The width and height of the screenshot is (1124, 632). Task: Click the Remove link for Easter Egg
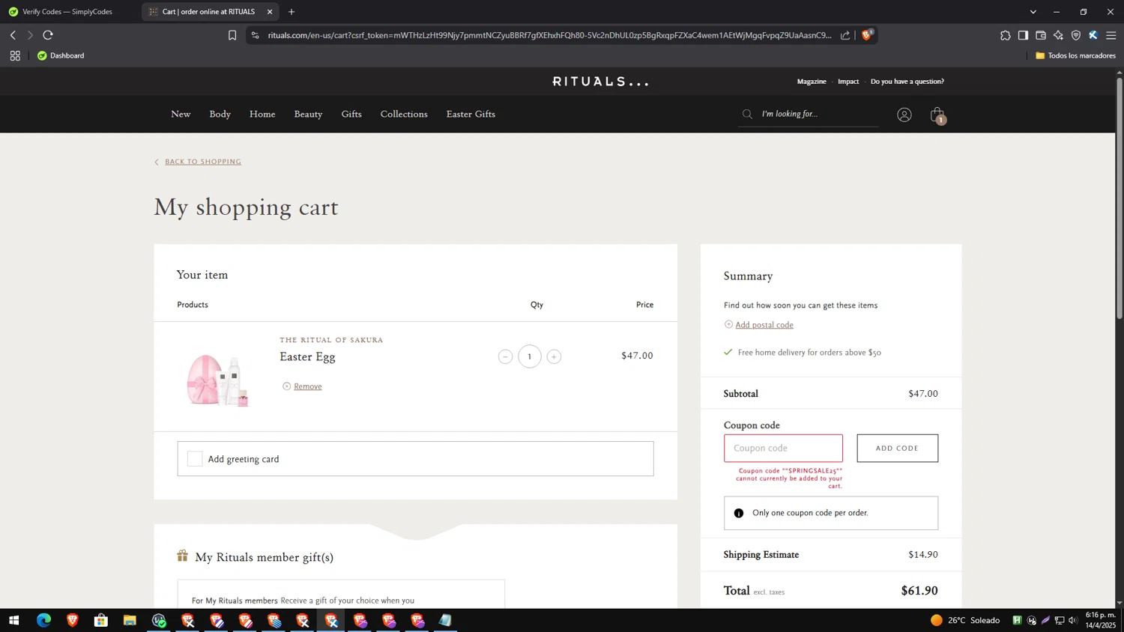coord(307,386)
